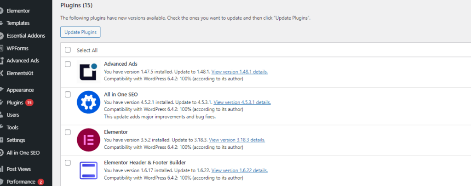The height and width of the screenshot is (186, 471).
Task: Click 'This update adds major improvements' note
Action: point(160,117)
